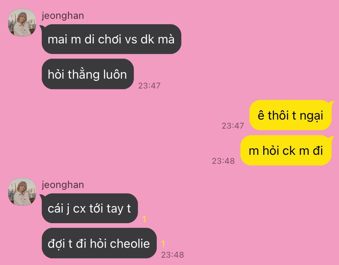Click the word 'cheolie' in the last message
Screen dimensions: 339x265
click(x=130, y=244)
